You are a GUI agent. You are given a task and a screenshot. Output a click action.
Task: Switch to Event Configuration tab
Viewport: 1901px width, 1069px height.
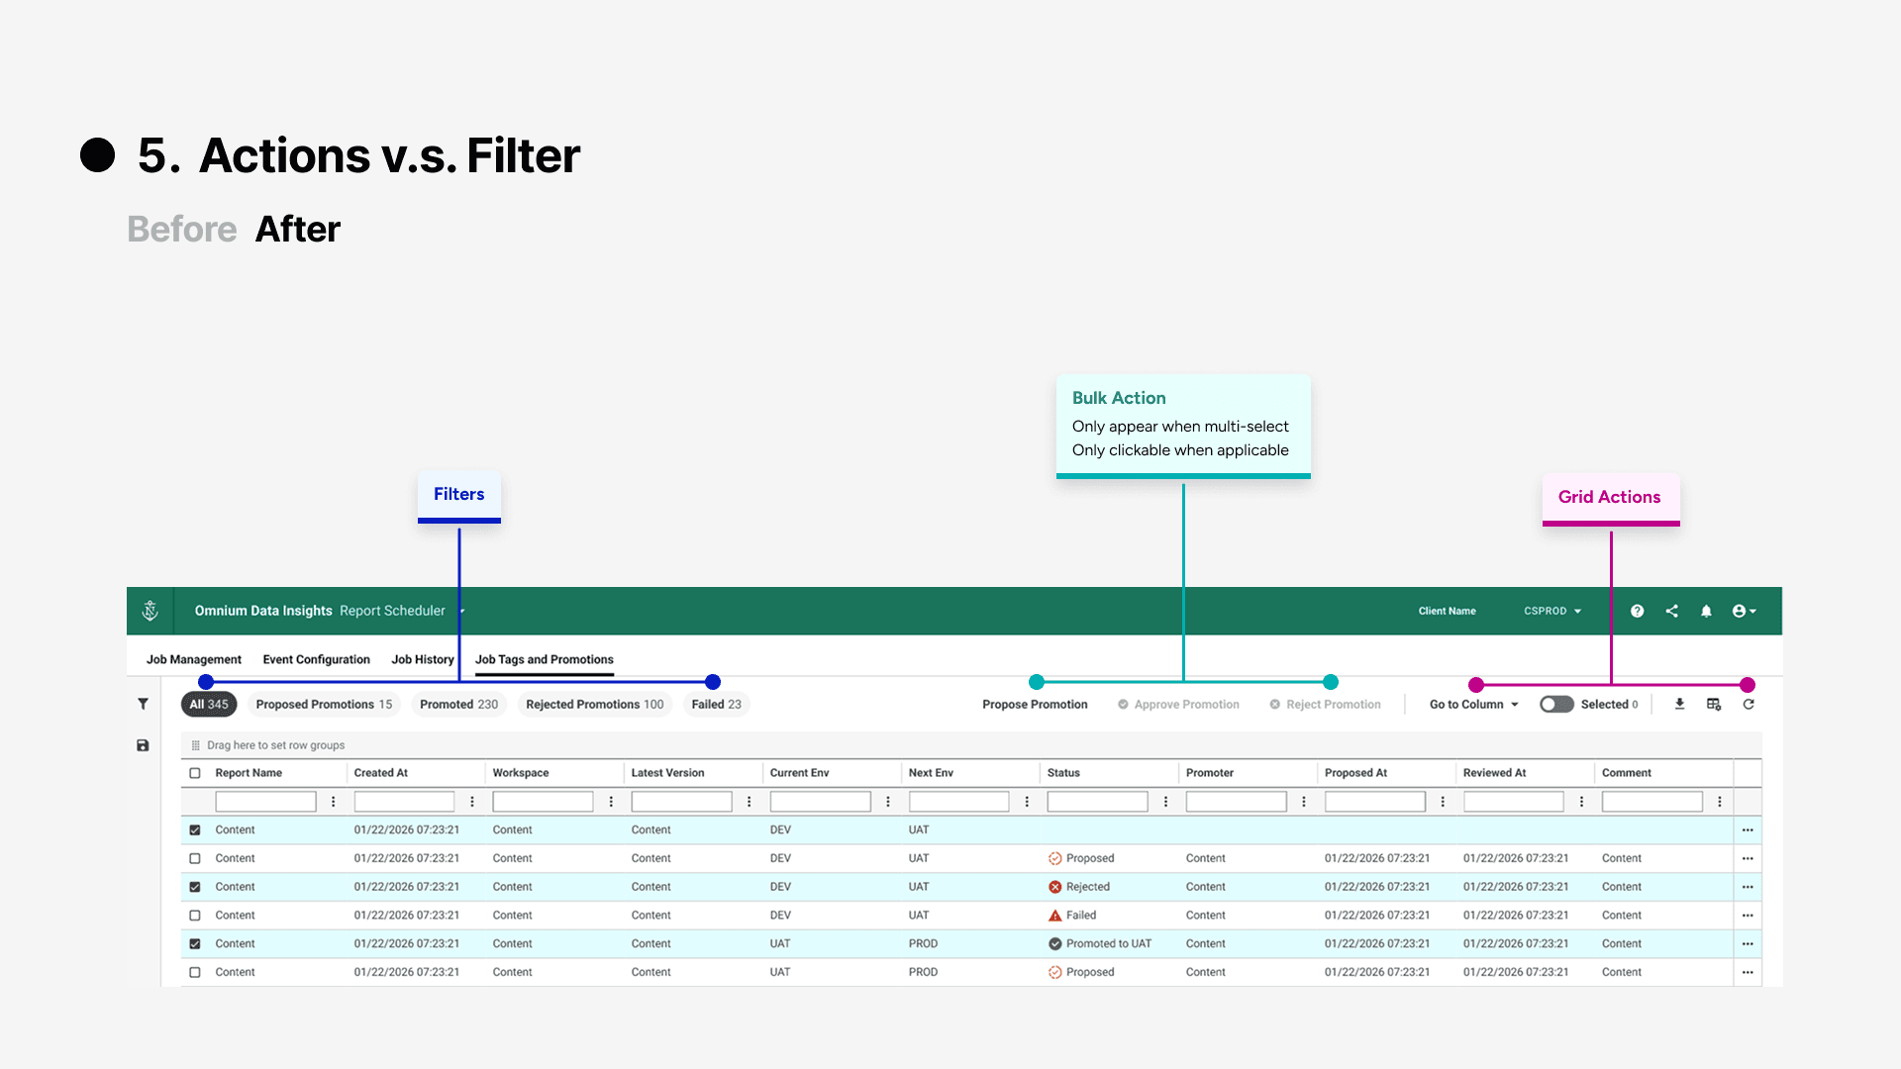click(x=316, y=659)
